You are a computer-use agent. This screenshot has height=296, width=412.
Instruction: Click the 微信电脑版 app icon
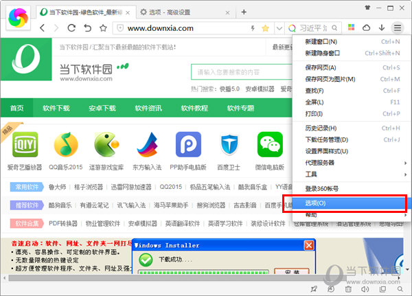pyautogui.click(x=270, y=144)
